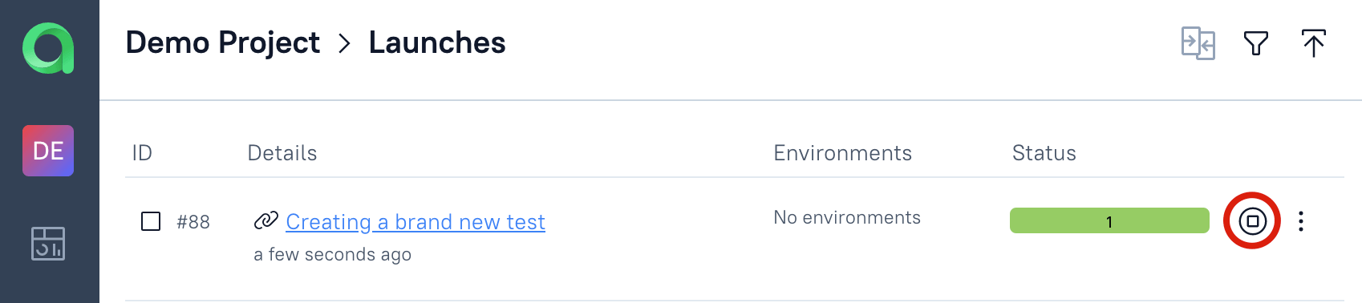The height and width of the screenshot is (303, 1362).
Task: Click the compare launches icon
Action: click(x=1198, y=43)
